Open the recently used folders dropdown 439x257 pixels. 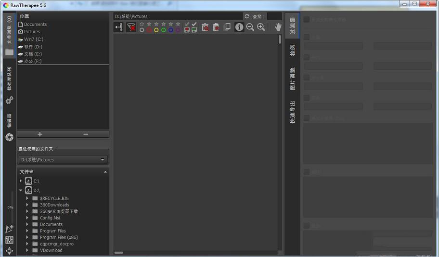point(63,160)
